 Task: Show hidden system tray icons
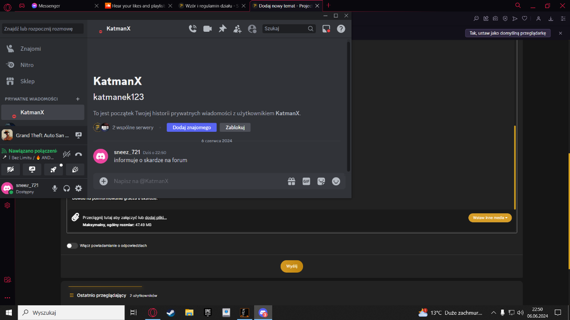click(x=493, y=313)
